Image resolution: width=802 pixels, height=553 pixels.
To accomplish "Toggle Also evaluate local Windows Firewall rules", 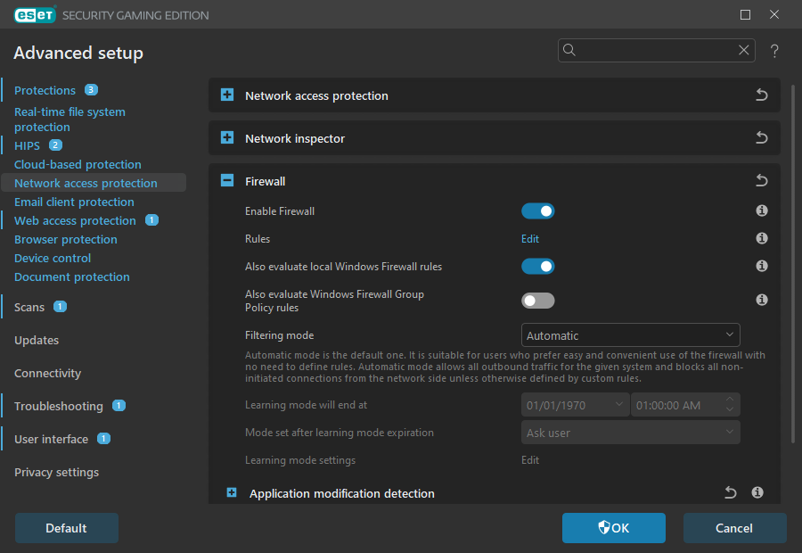I will tap(537, 267).
